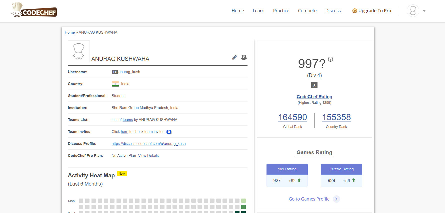Open the Practice menu
The image size is (445, 213).
[281, 11]
